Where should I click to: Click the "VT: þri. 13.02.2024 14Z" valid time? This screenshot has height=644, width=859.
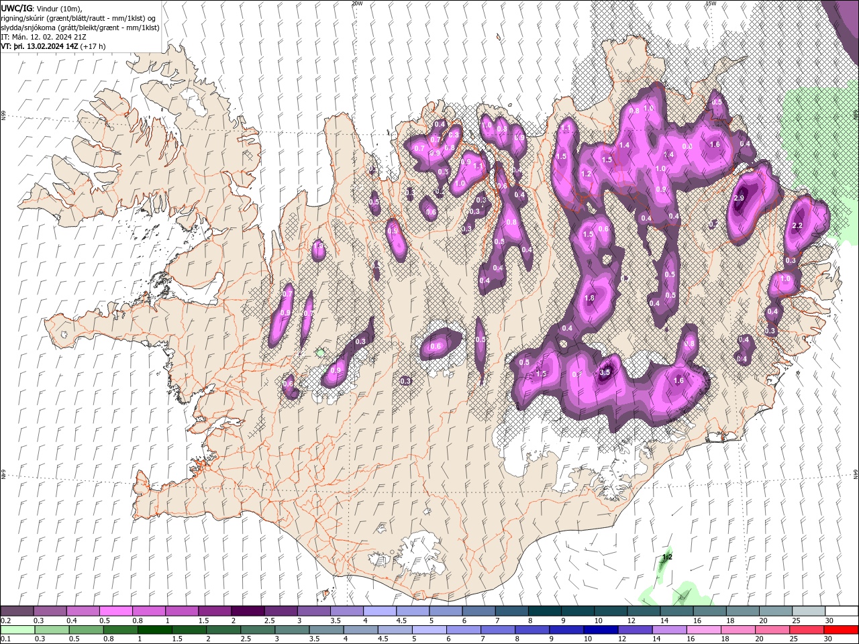coord(40,47)
